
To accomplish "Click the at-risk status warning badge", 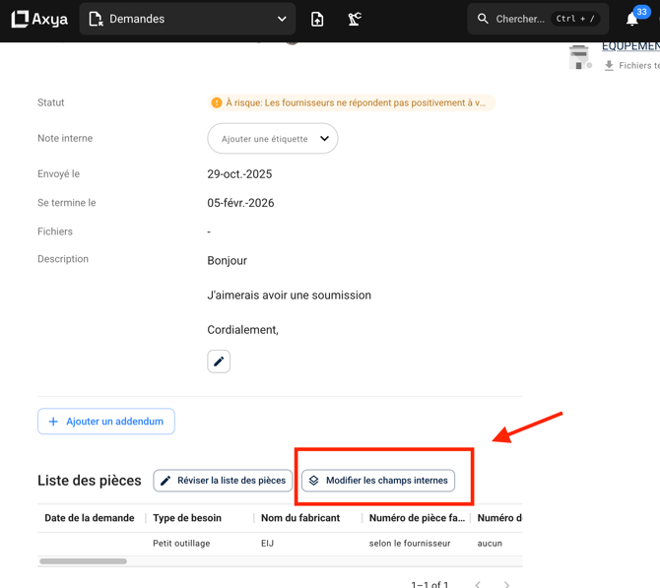I will pos(350,102).
